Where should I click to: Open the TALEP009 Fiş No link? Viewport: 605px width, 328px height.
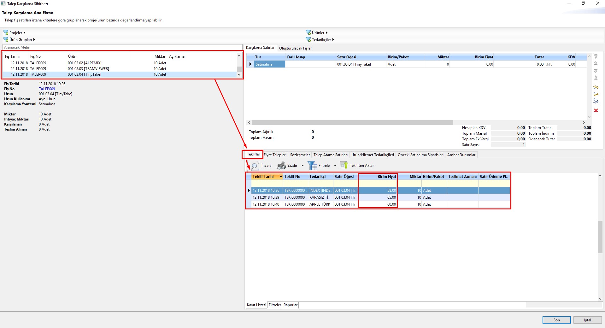[47, 89]
